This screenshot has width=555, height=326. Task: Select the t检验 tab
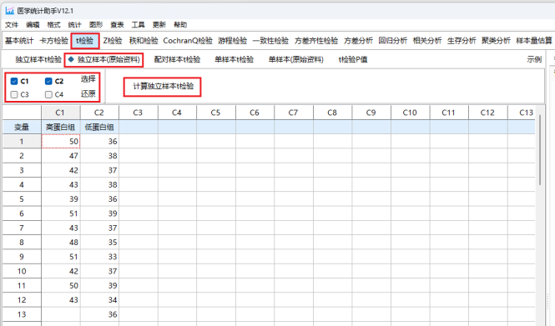coord(84,41)
